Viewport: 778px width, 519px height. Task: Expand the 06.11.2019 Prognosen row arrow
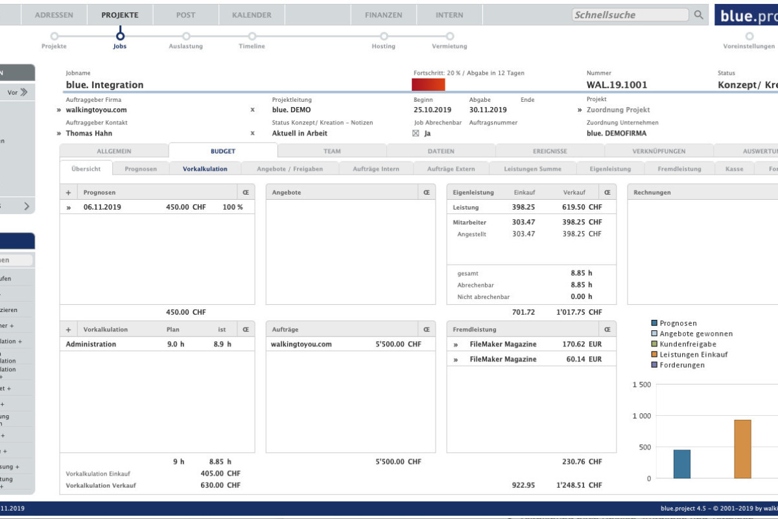coord(68,208)
